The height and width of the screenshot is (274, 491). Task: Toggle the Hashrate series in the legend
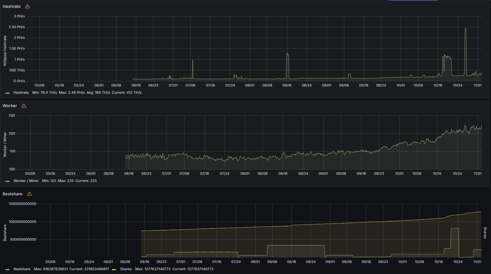tap(21, 93)
